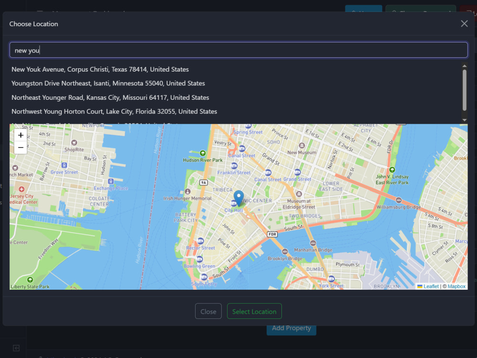Close the Choose Location dialog with X
Screen dimensions: 477x358
pyautogui.click(x=464, y=24)
